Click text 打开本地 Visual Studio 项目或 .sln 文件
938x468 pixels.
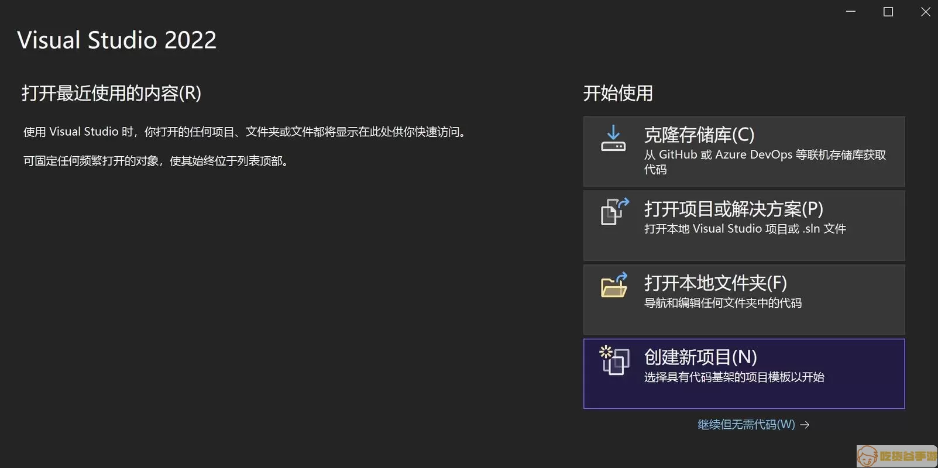click(745, 229)
